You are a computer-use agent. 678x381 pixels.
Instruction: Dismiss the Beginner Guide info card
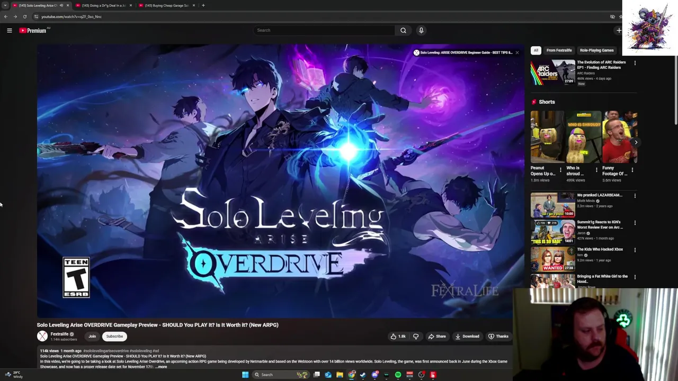point(517,52)
